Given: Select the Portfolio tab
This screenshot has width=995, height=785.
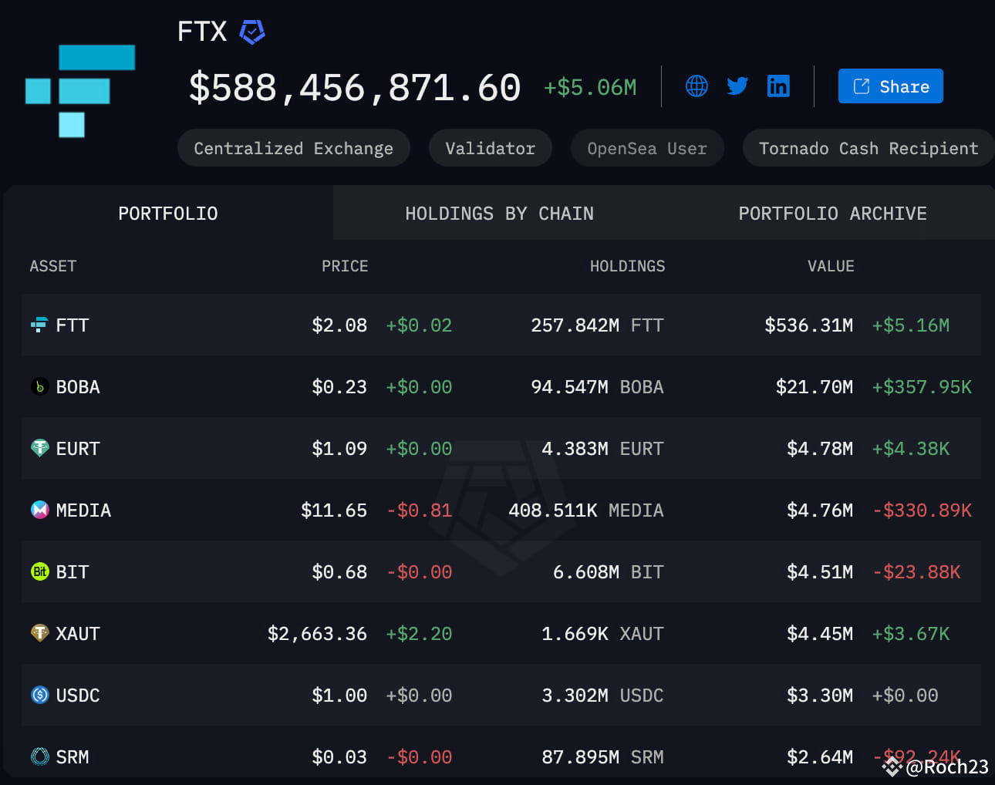Looking at the screenshot, I should (x=168, y=214).
